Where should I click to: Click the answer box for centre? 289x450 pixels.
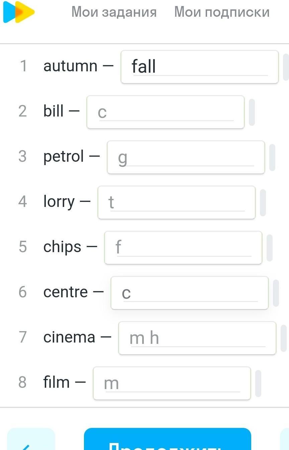point(189,293)
